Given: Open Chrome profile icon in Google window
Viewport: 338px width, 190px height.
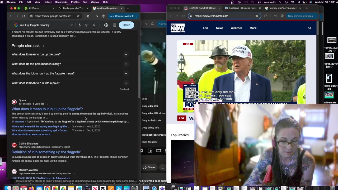Looking at the screenshot, I should [x=103, y=16].
